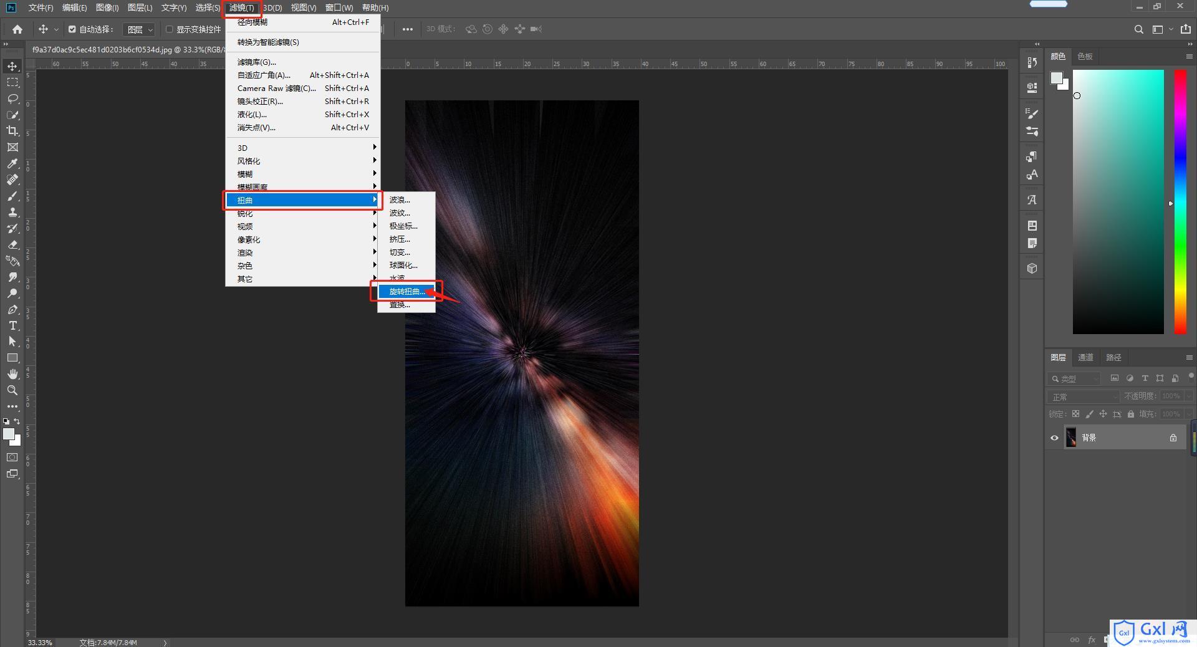Click the Home icon in options bar
The image size is (1197, 647).
point(17,29)
